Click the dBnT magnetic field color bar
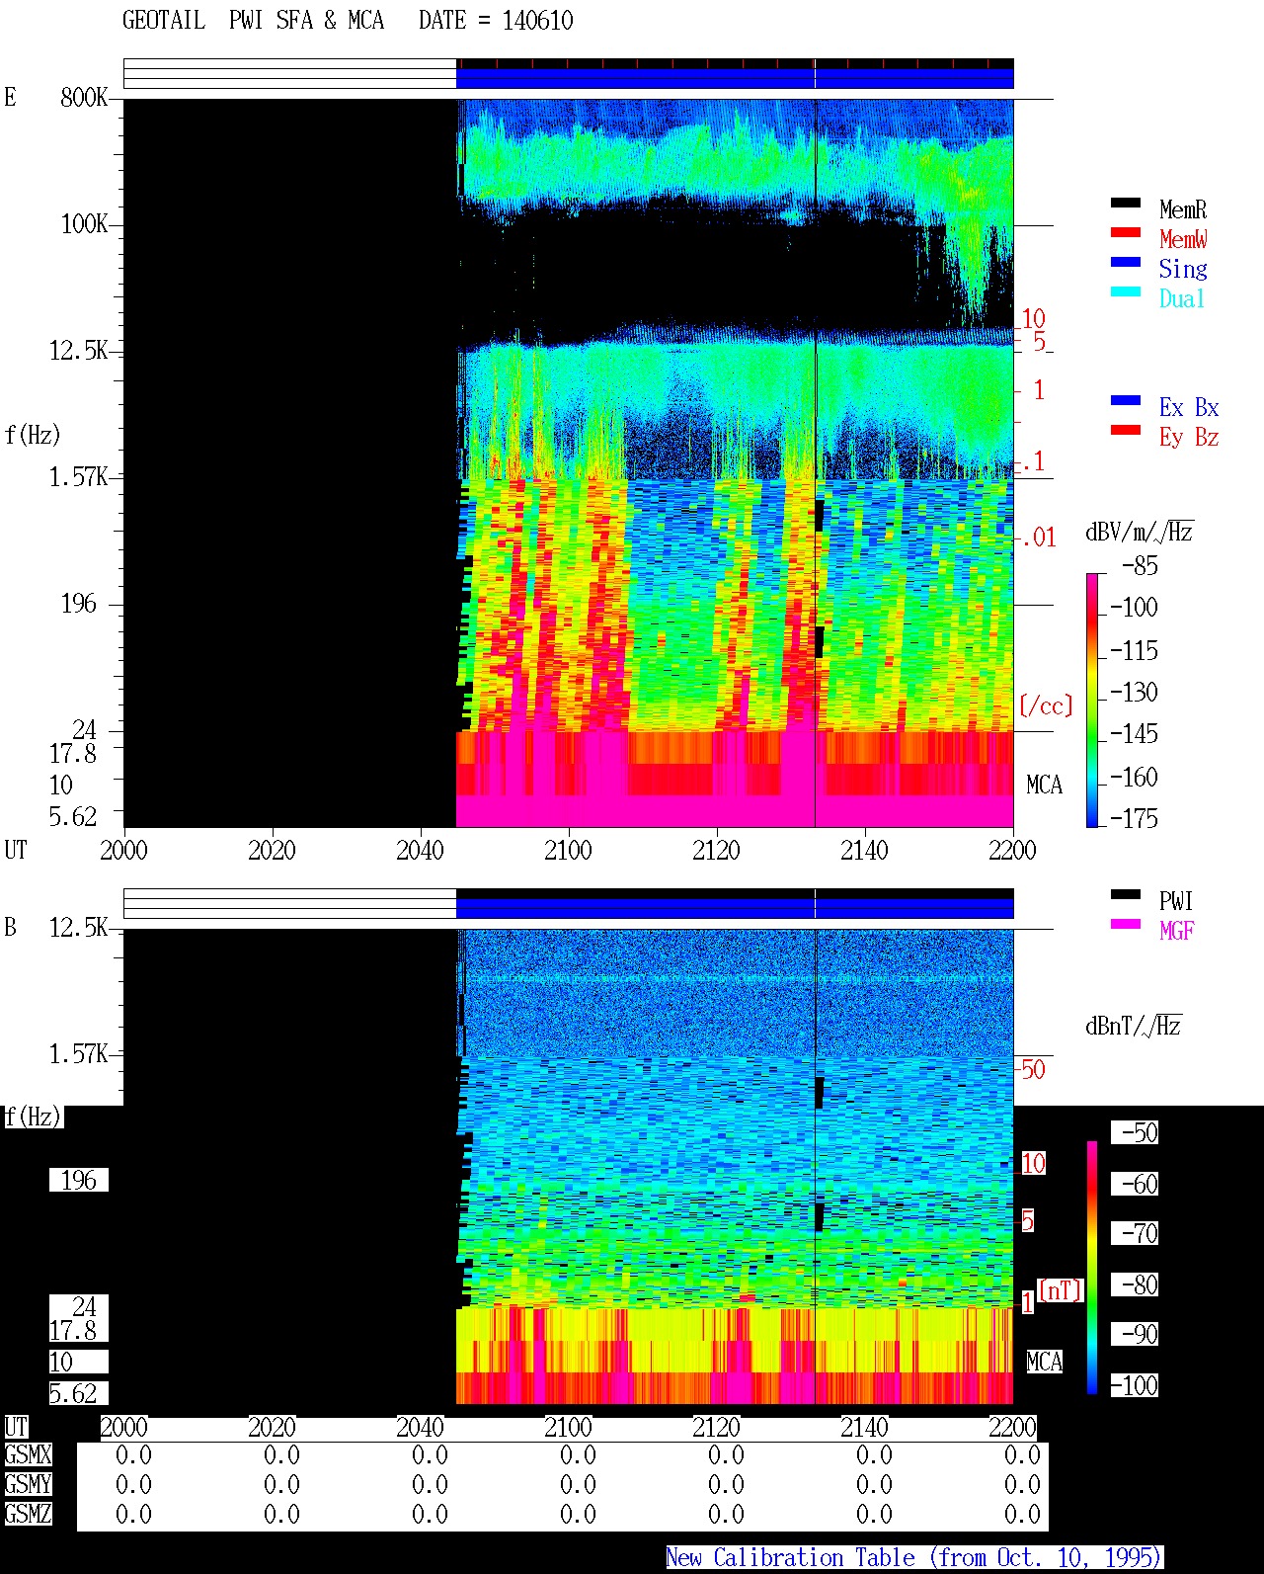Viewport: 1264px width, 1574px height. click(x=1092, y=1268)
